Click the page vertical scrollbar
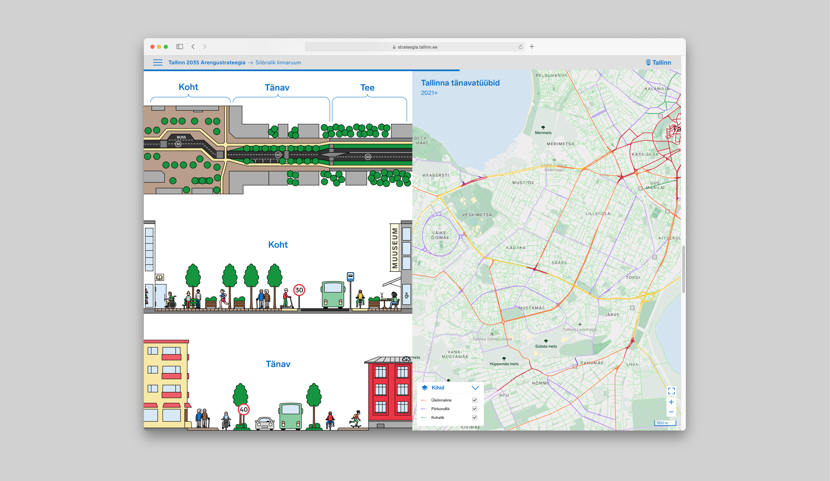Image resolution: width=830 pixels, height=481 pixels. (683, 269)
